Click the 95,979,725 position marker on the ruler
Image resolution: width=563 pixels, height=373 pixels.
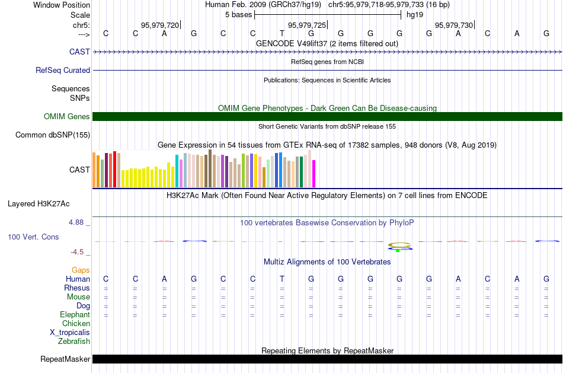click(307, 25)
